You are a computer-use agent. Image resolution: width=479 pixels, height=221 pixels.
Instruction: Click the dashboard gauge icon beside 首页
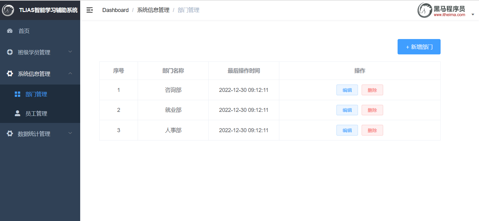[10, 31]
